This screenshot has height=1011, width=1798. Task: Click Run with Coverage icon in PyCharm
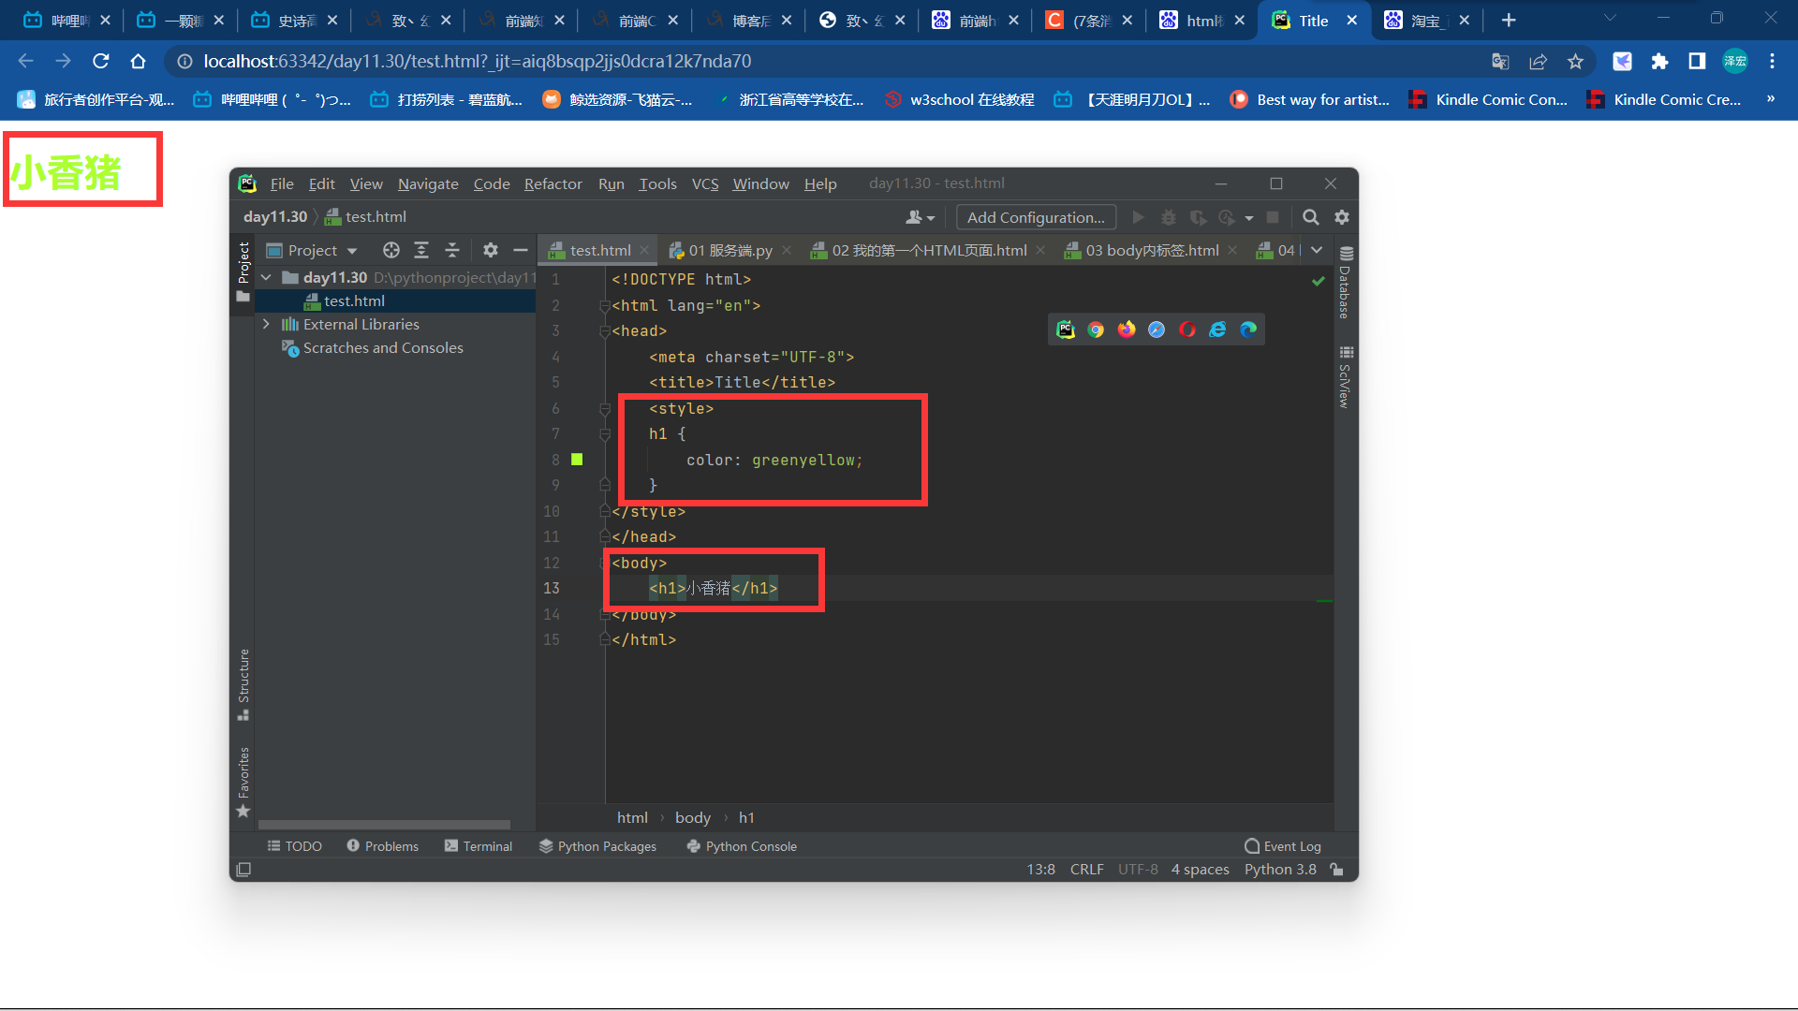tap(1198, 217)
